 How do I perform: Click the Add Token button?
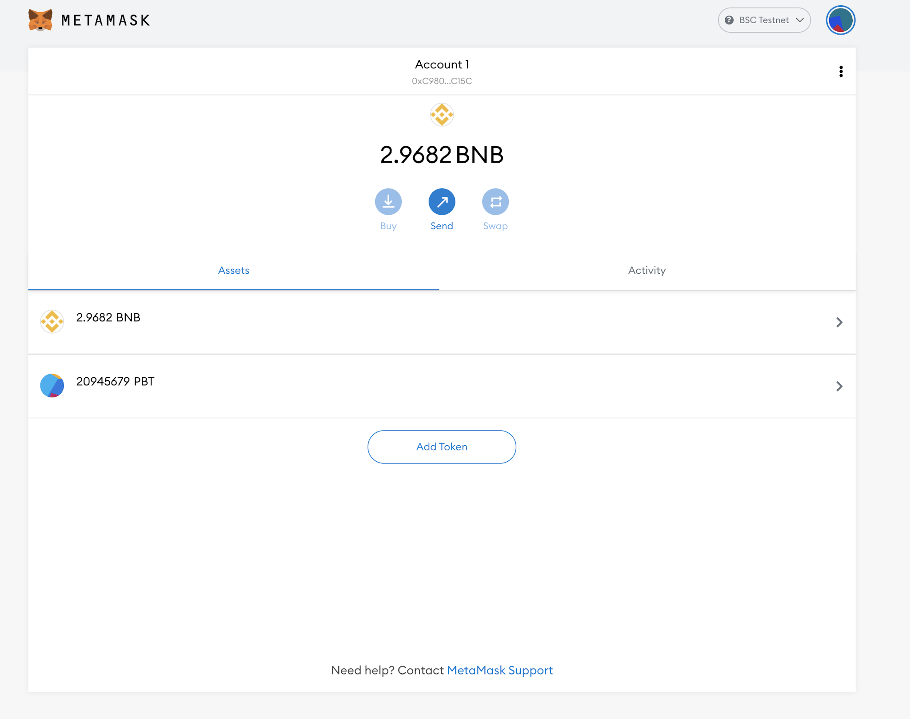pos(442,447)
